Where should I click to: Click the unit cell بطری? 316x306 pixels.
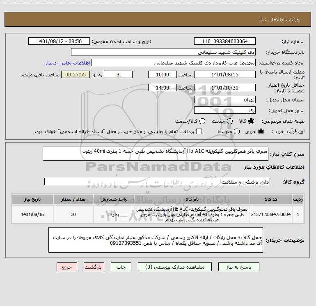coord(114,214)
